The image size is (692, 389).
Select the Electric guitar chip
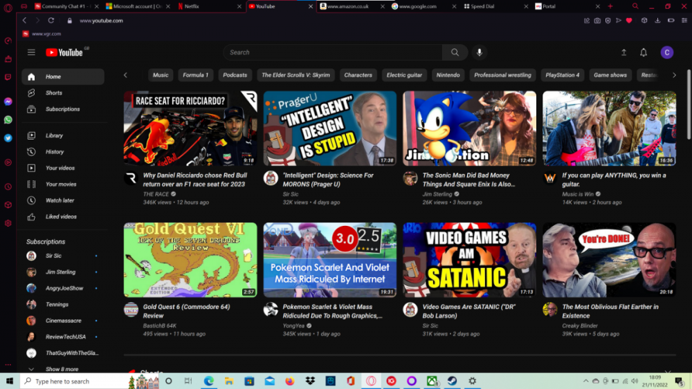pyautogui.click(x=404, y=75)
